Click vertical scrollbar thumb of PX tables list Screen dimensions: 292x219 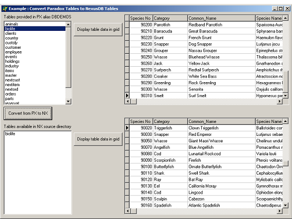click(x=68, y=57)
